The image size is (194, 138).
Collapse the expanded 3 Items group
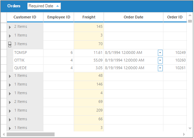[10, 44]
